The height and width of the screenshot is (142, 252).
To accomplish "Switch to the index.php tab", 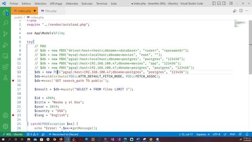I will pos(24,11).
